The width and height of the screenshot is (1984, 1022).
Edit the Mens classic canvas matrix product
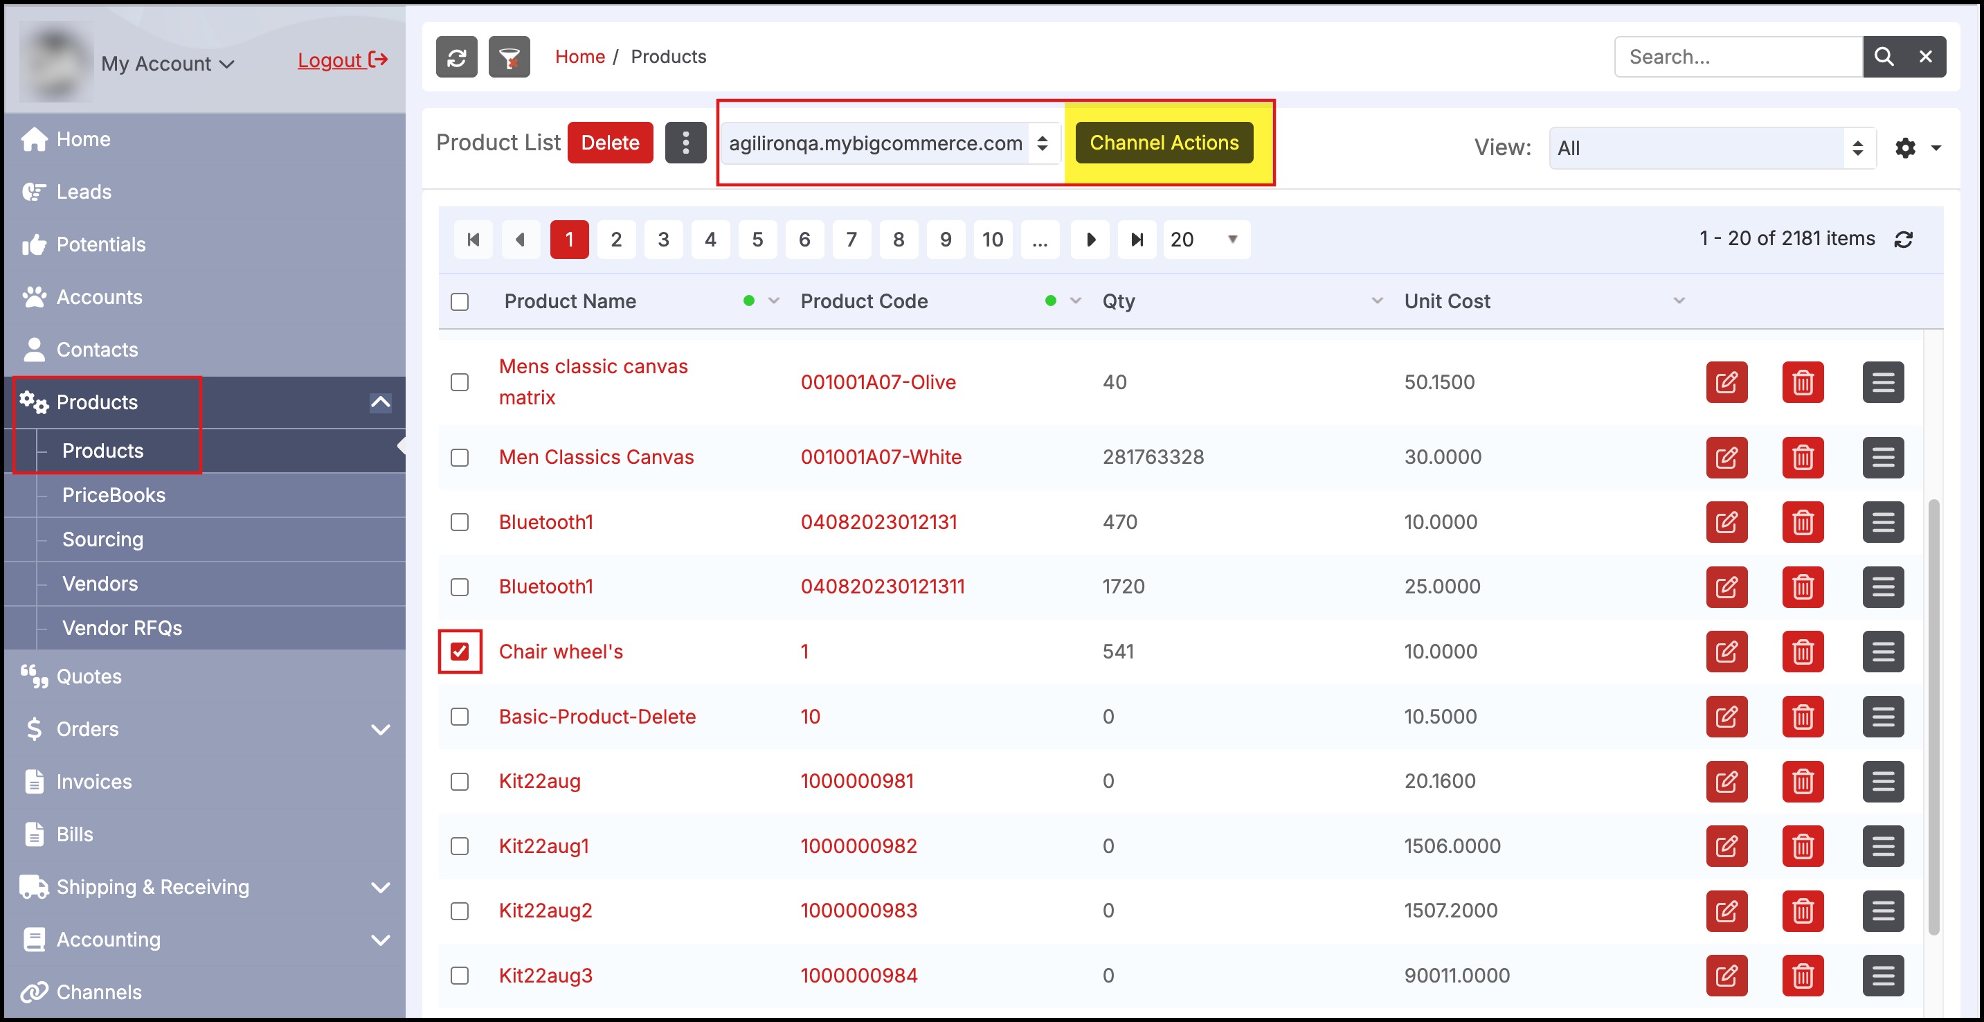pyautogui.click(x=1726, y=382)
